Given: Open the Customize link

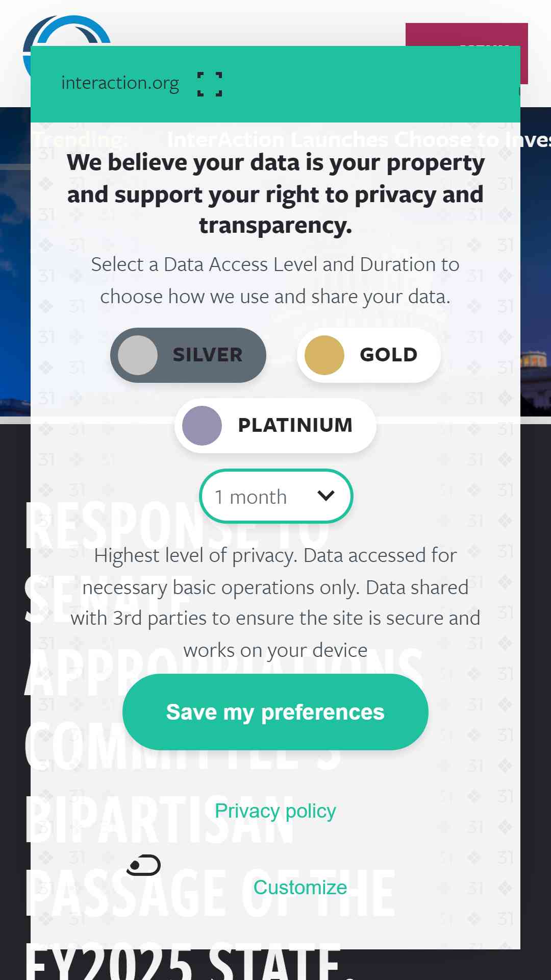Looking at the screenshot, I should 300,888.
